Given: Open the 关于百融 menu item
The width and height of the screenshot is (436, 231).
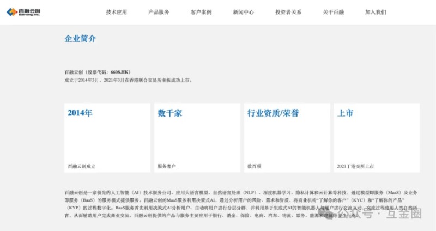Looking at the screenshot, I should 334,12.
